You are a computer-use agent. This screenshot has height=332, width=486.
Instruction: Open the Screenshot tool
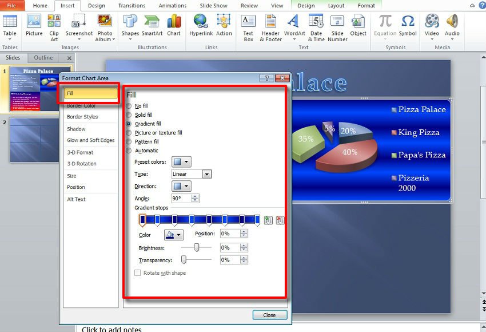79,27
